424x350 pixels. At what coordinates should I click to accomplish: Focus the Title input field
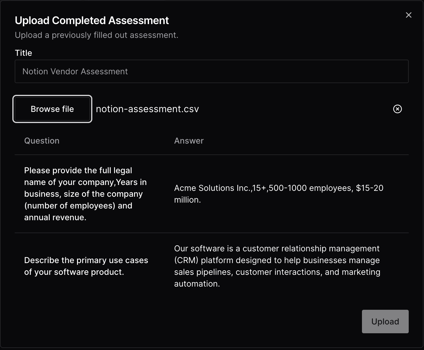click(x=211, y=71)
